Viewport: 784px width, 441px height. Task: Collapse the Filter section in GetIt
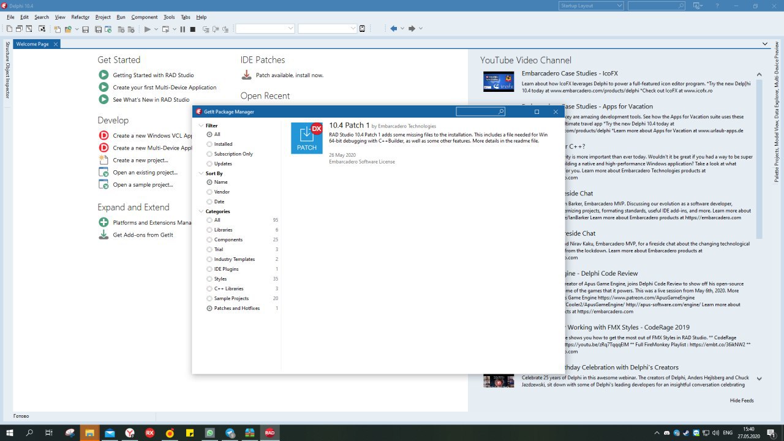click(200, 126)
